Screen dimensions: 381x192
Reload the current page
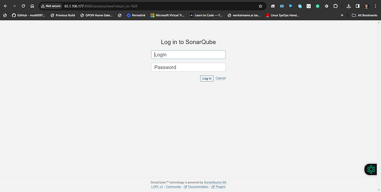[24, 6]
